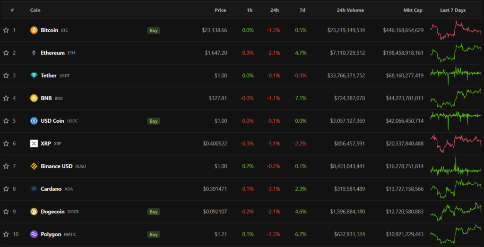Click the Tether coin logo icon
The width and height of the screenshot is (484, 247).
coord(34,76)
